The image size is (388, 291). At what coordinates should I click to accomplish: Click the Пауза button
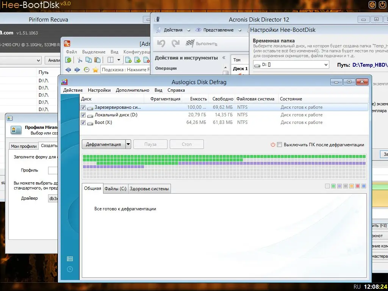pos(150,144)
